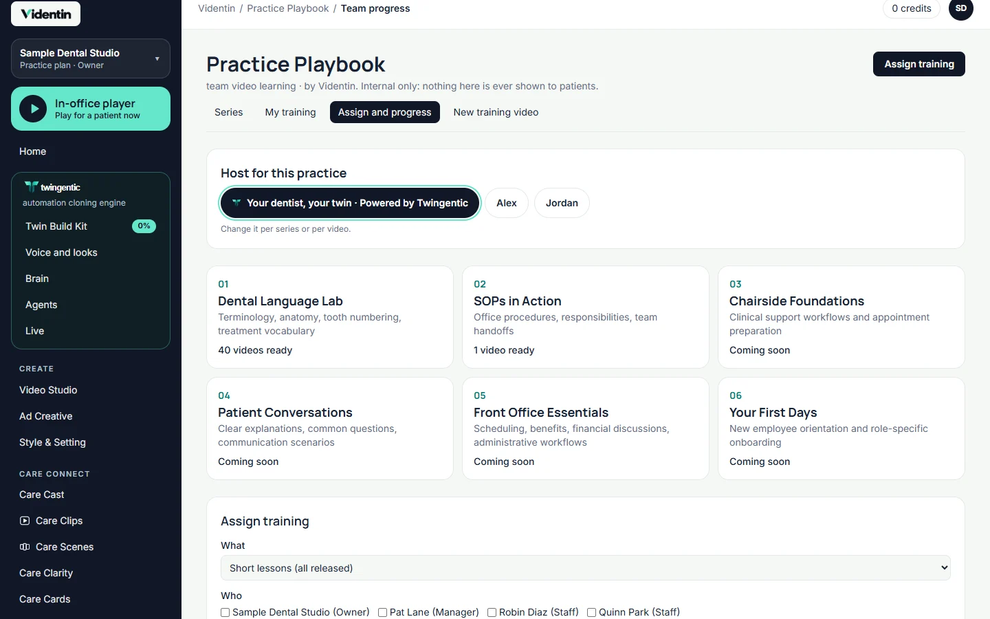
Task: Select Alex as the host
Action: pos(507,203)
